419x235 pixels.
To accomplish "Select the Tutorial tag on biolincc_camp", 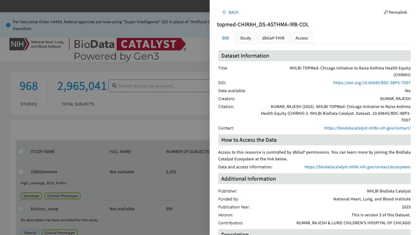I will [x=30, y=233].
